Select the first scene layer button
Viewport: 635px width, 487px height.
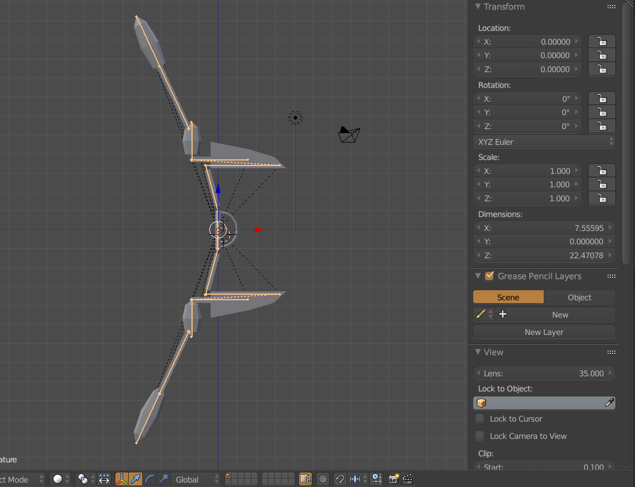click(x=227, y=476)
